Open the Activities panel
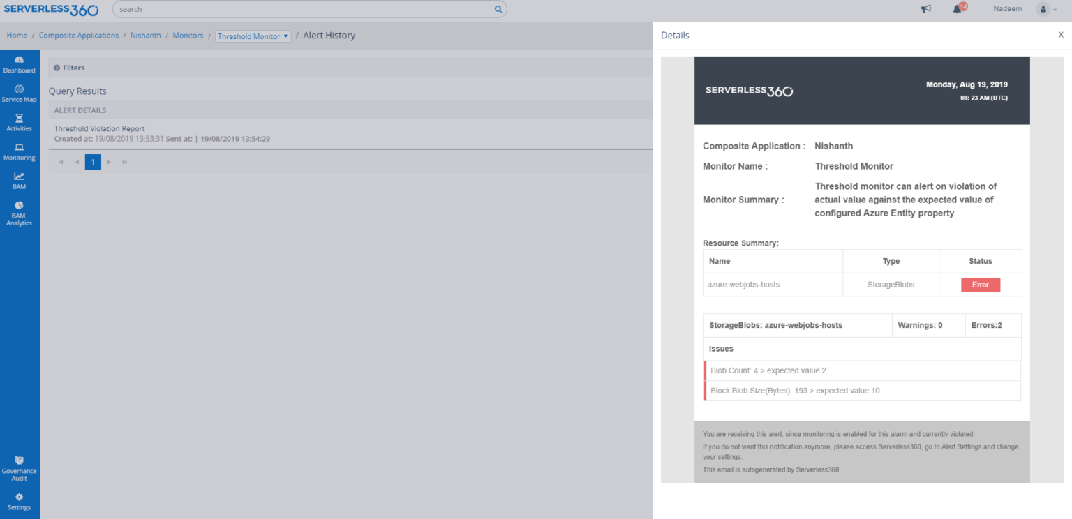 19,123
